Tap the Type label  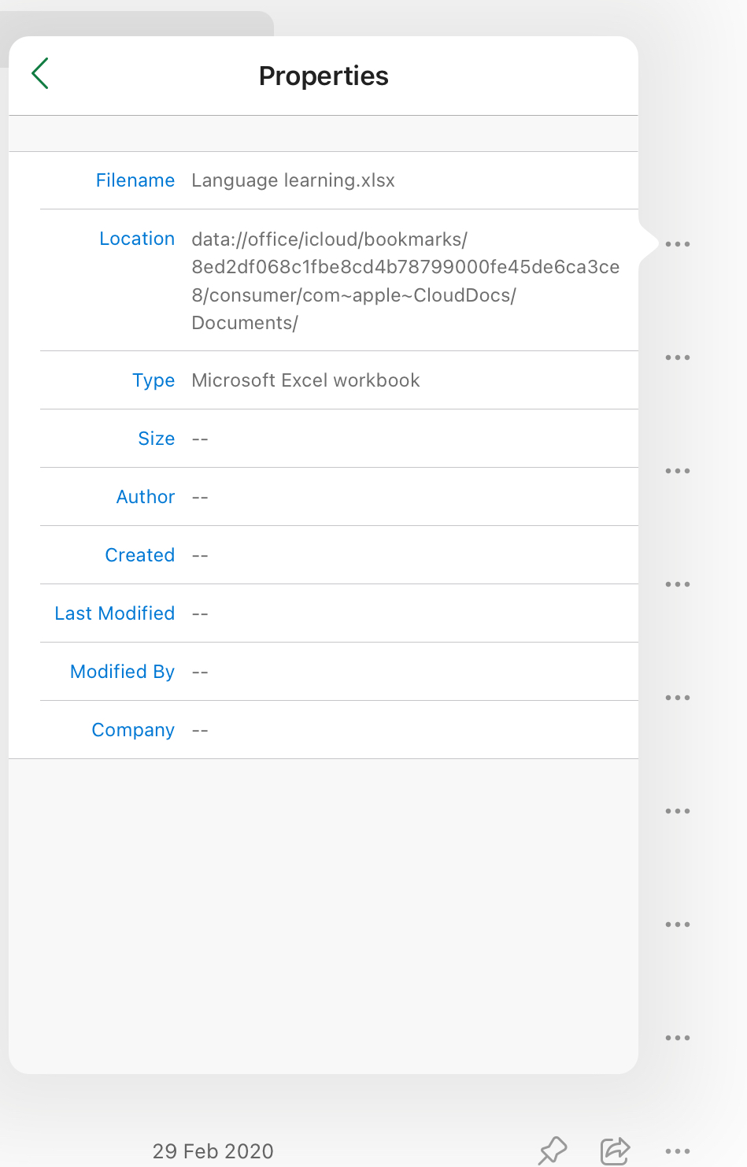coord(153,380)
